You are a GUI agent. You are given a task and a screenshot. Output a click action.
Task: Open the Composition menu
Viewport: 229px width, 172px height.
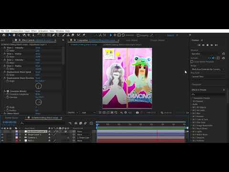(x=17, y=31)
